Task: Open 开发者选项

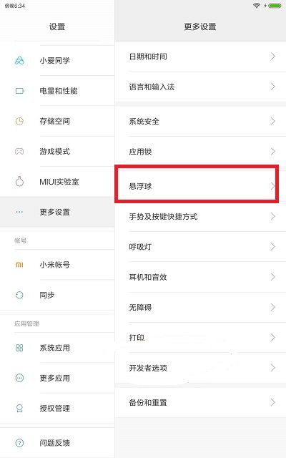Action: pyautogui.click(x=200, y=368)
